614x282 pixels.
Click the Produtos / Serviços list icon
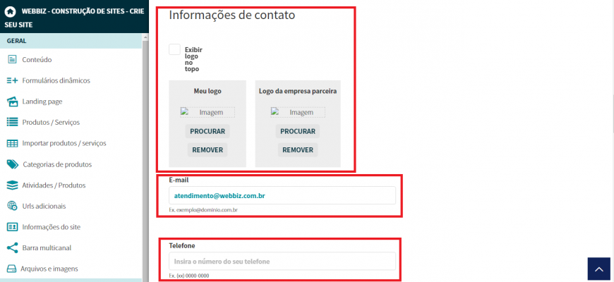pyautogui.click(x=12, y=122)
